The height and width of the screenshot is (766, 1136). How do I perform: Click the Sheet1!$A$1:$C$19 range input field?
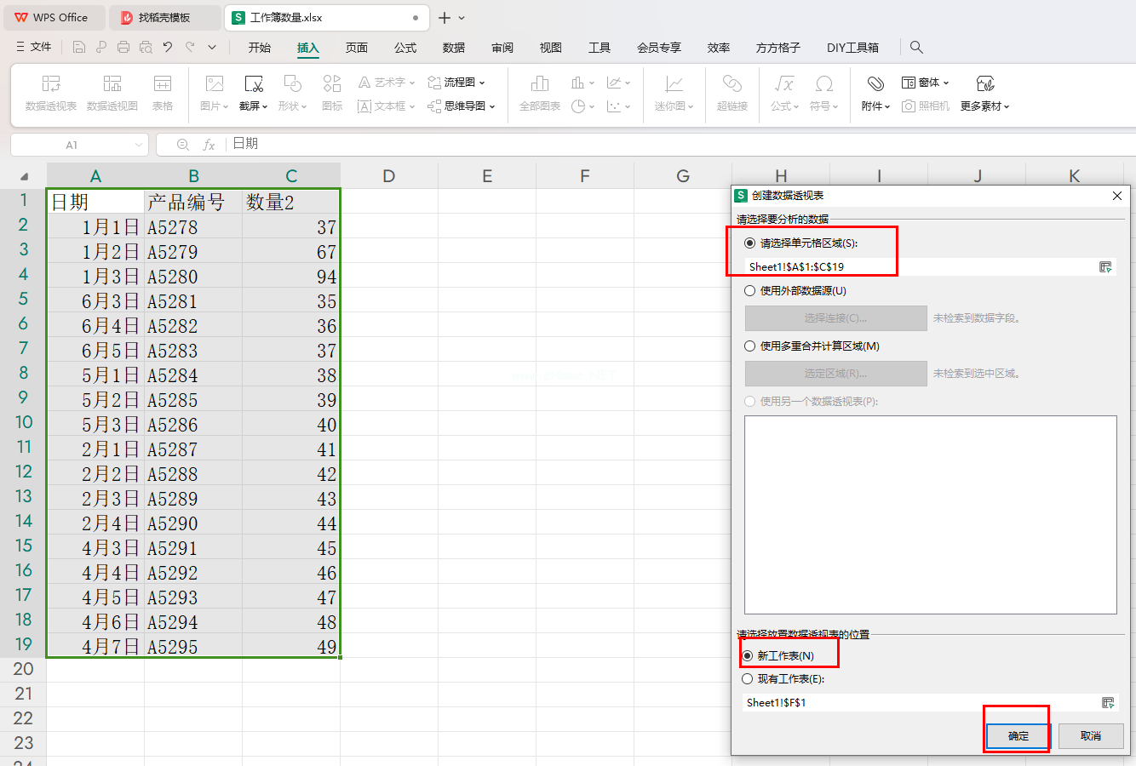920,267
